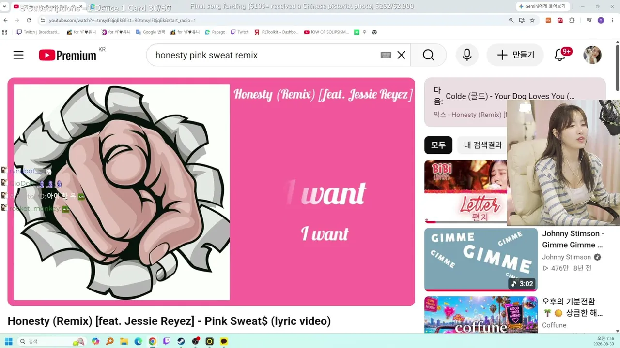The image size is (620, 348).
Task: Open the Gimme Gimme video thumbnail
Action: (481, 260)
